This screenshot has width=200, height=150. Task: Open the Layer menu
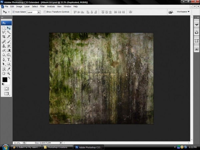27,7
